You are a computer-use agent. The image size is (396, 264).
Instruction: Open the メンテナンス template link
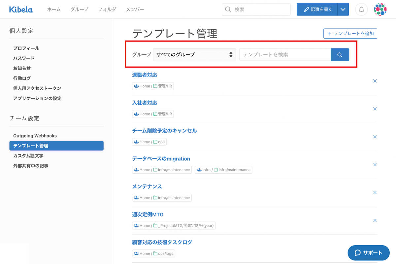point(147,187)
